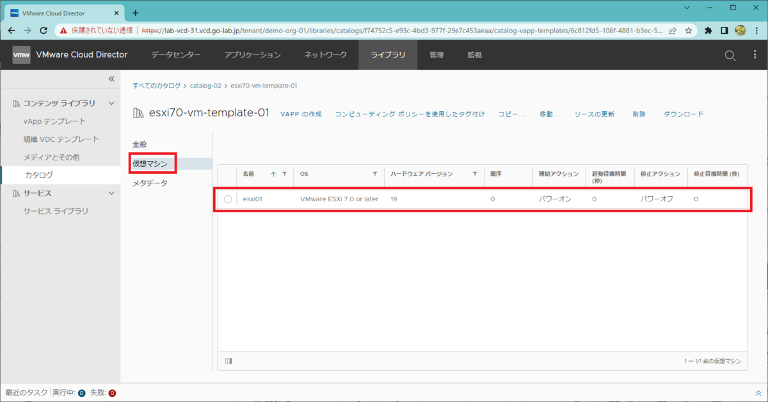The width and height of the screenshot is (768, 402).
Task: Open 組織 VDC テンプレート in sidebar
Action: (x=61, y=139)
